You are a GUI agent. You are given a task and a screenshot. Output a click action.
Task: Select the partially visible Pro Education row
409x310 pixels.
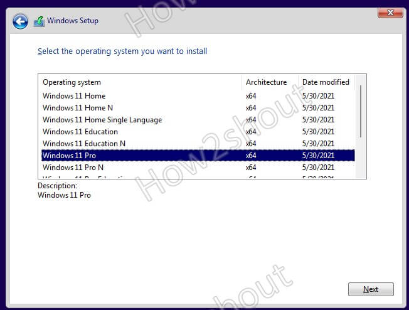click(x=198, y=176)
